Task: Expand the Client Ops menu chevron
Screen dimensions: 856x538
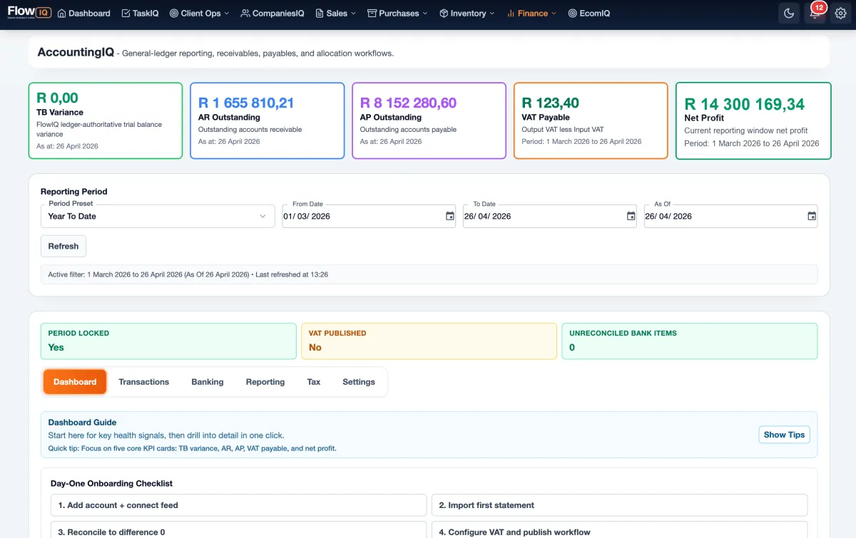Action: pyautogui.click(x=227, y=14)
